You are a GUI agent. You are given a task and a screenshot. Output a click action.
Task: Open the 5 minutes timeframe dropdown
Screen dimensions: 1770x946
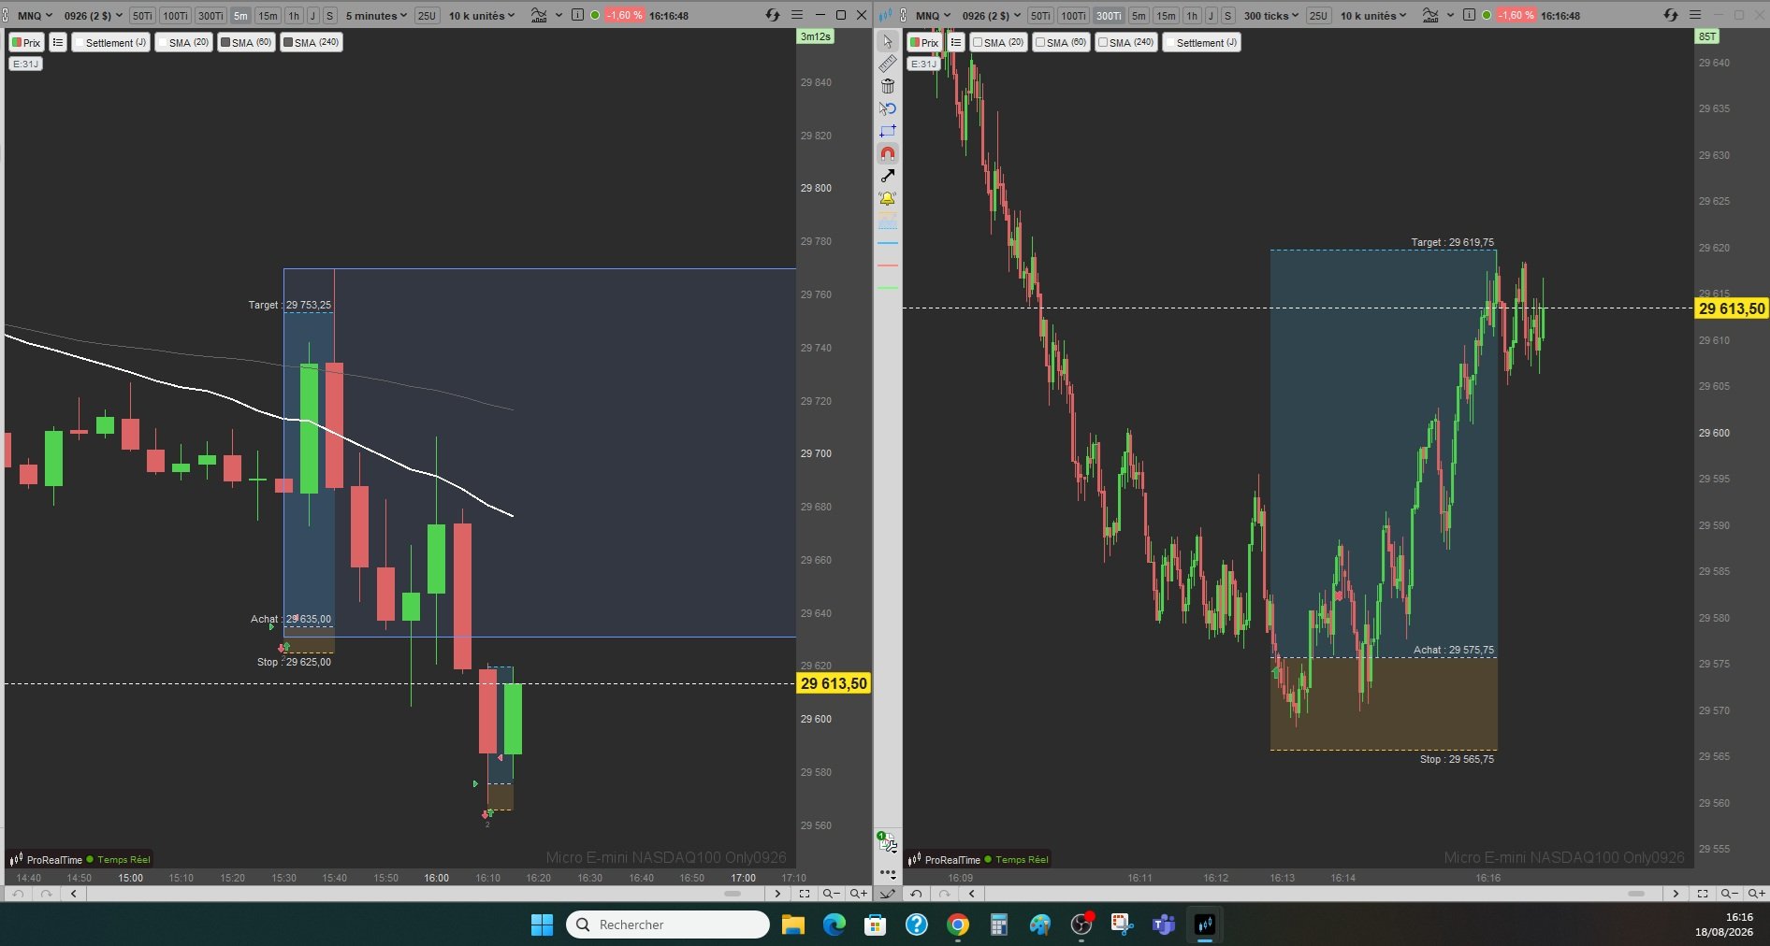pyautogui.click(x=376, y=15)
